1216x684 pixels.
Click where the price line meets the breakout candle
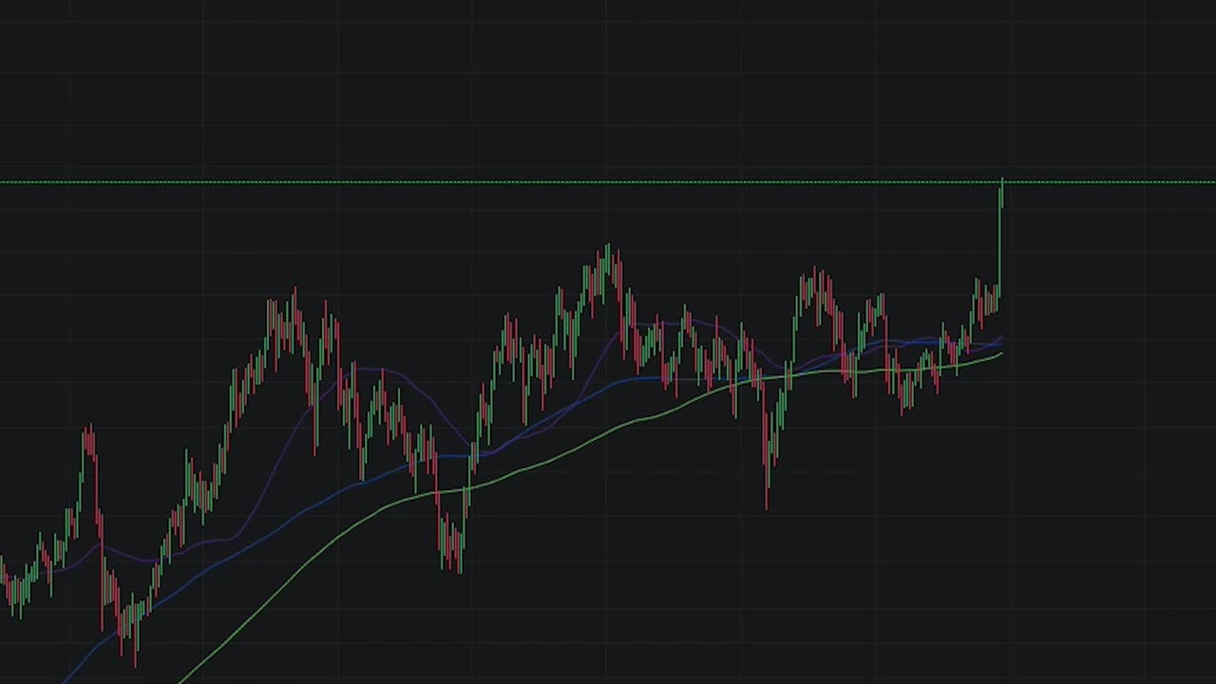(1002, 180)
